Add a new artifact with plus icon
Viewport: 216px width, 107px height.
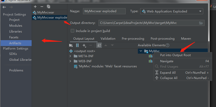tap(35, 7)
